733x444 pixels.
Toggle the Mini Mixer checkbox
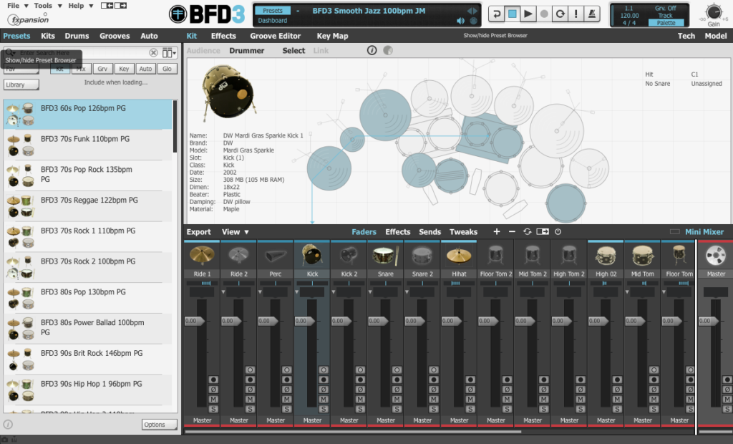[674, 231]
